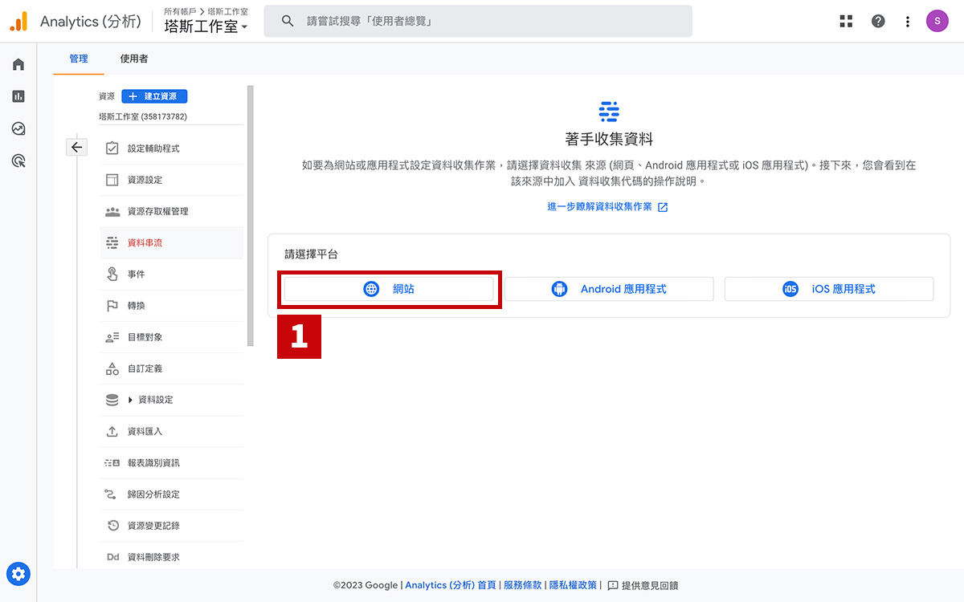Open 設定輔助程式 menu item
Image resolution: width=964 pixels, height=602 pixels.
(171, 148)
